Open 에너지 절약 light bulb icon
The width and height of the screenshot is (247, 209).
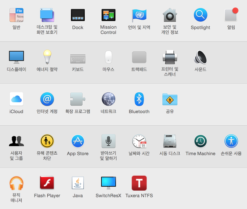point(47,57)
